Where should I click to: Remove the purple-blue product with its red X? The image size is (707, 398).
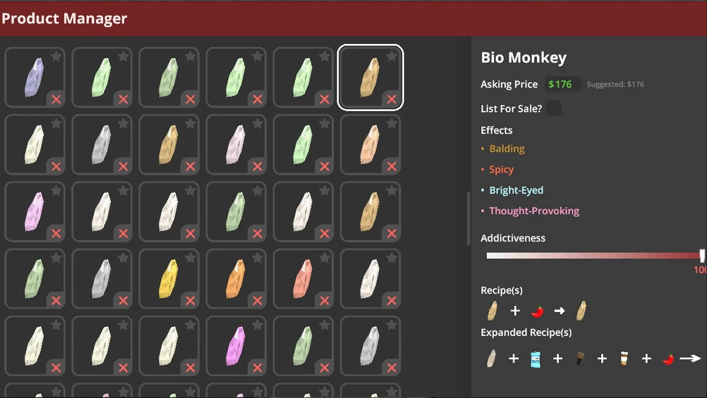click(56, 99)
